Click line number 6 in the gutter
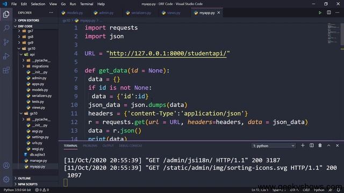 pyautogui.click(x=76, y=71)
